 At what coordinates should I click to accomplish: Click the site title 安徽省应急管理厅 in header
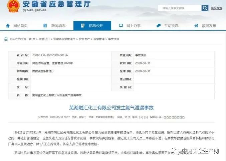57,4
